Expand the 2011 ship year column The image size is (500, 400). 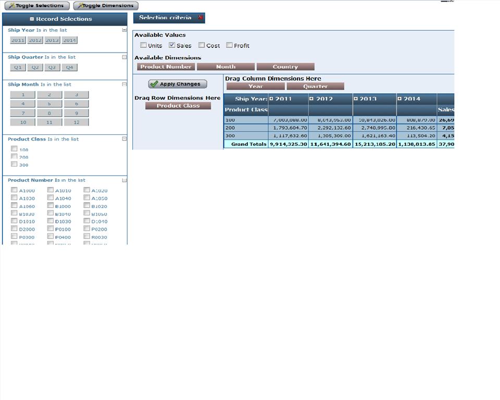point(271,99)
